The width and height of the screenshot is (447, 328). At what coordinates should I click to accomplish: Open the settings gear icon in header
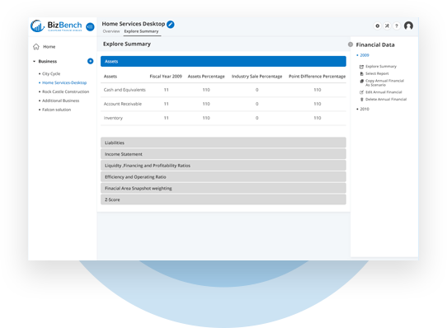(x=377, y=26)
